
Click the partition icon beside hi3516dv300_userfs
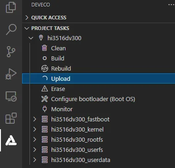point(45,150)
